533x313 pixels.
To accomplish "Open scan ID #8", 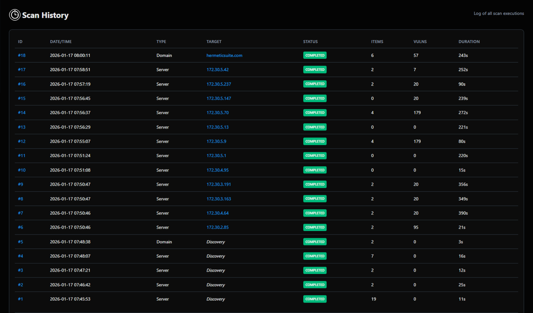I will pyautogui.click(x=21, y=199).
